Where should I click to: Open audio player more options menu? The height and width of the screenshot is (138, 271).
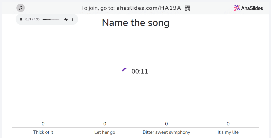pyautogui.click(x=73, y=19)
